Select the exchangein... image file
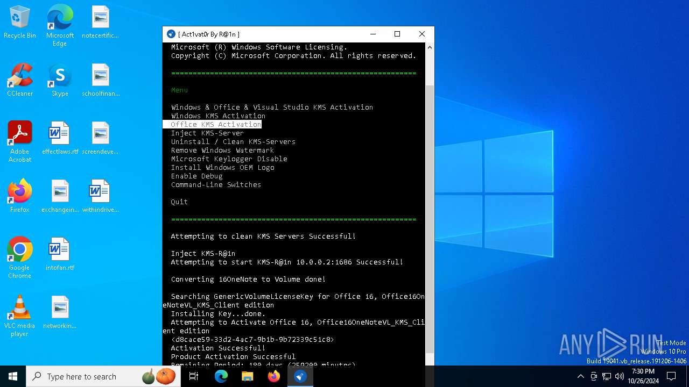 click(60, 196)
